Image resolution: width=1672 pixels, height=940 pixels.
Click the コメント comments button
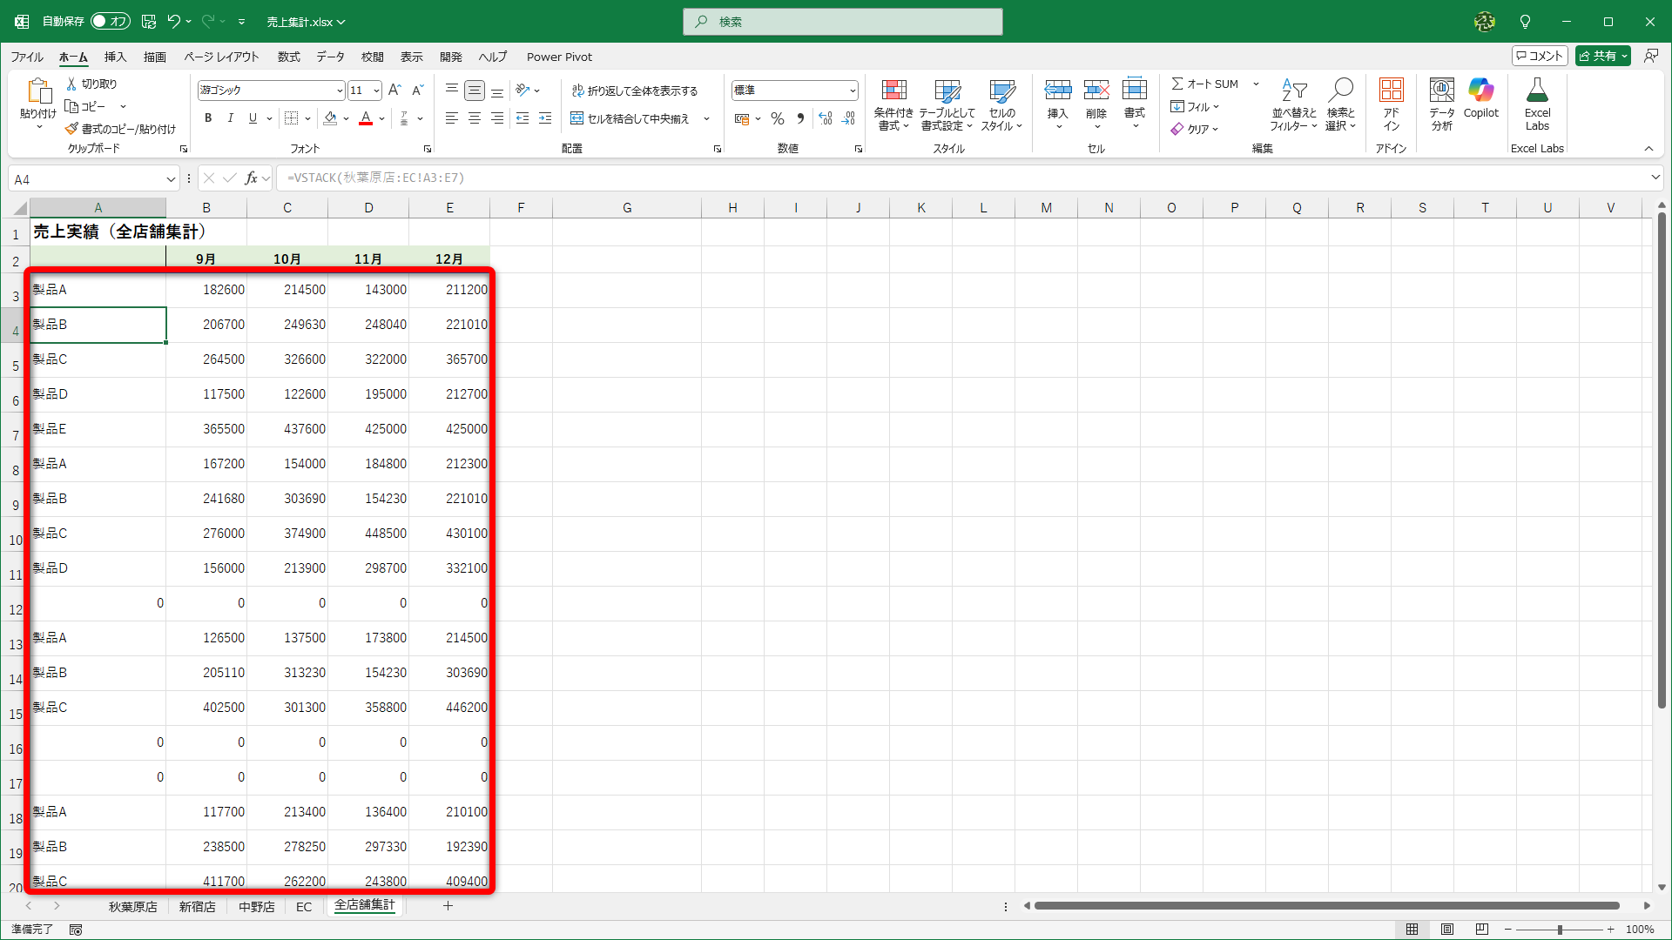click(1540, 56)
